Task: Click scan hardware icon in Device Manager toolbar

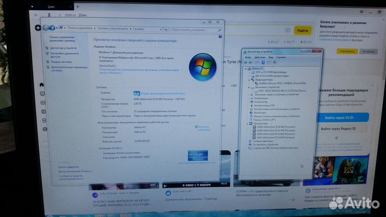Action: click(x=274, y=63)
